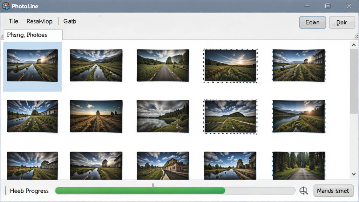Click the scrollbar up arrow
The width and height of the screenshot is (359, 202).
354,45
